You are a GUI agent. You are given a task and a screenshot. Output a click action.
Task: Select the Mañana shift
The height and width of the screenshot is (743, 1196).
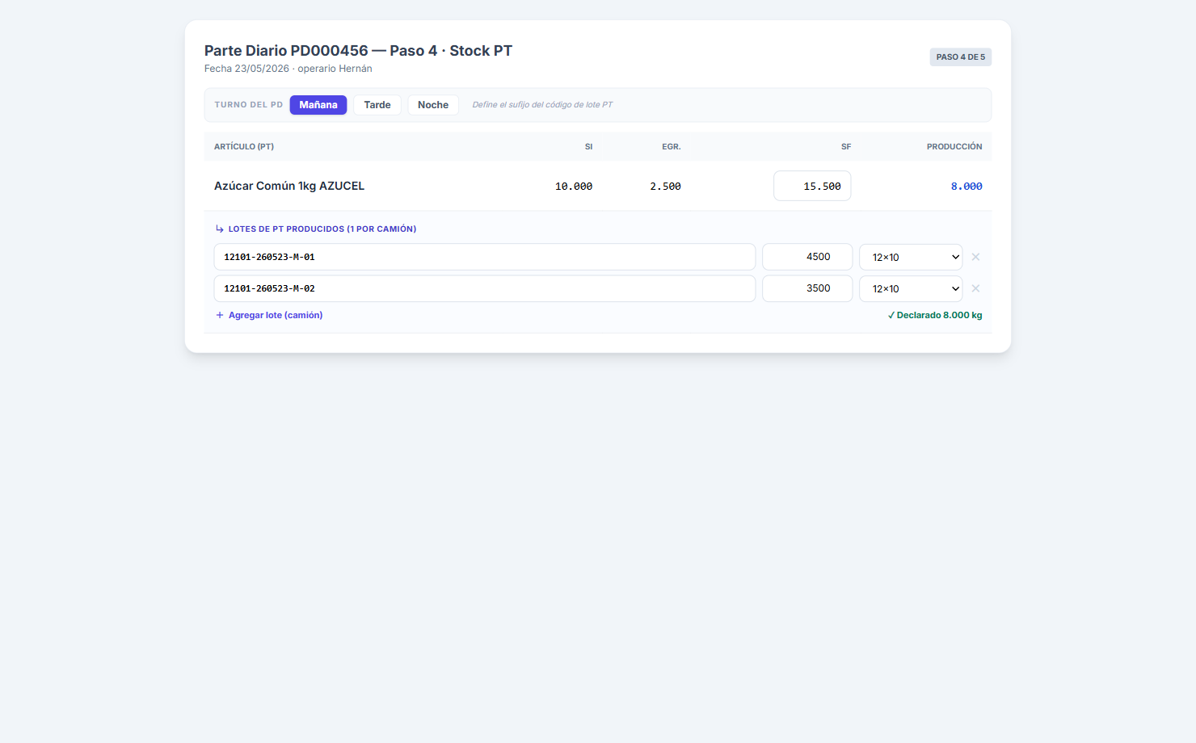[318, 105]
